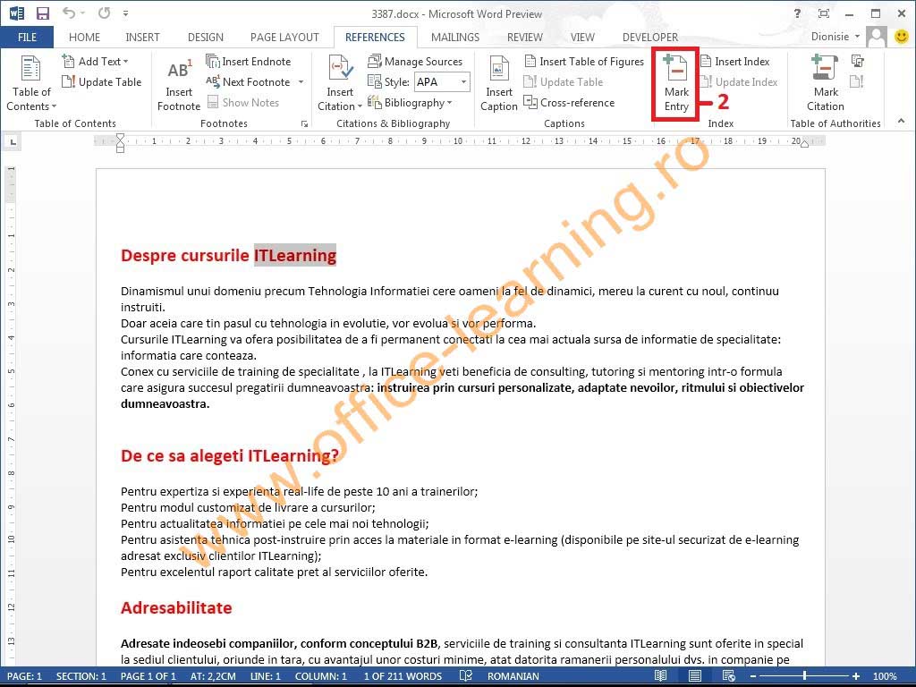Open Cross-reference dialog
The image size is (916, 687).
tap(569, 102)
